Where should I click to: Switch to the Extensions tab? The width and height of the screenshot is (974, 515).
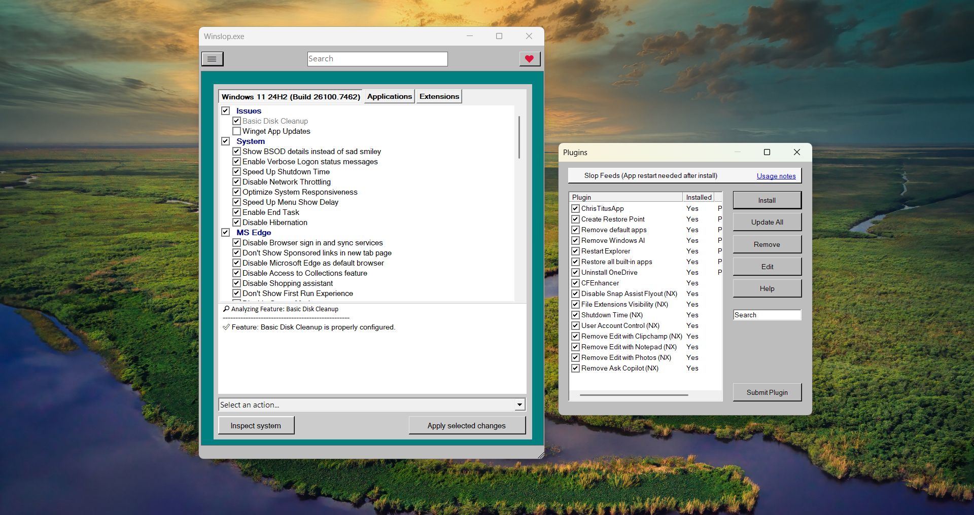click(438, 96)
